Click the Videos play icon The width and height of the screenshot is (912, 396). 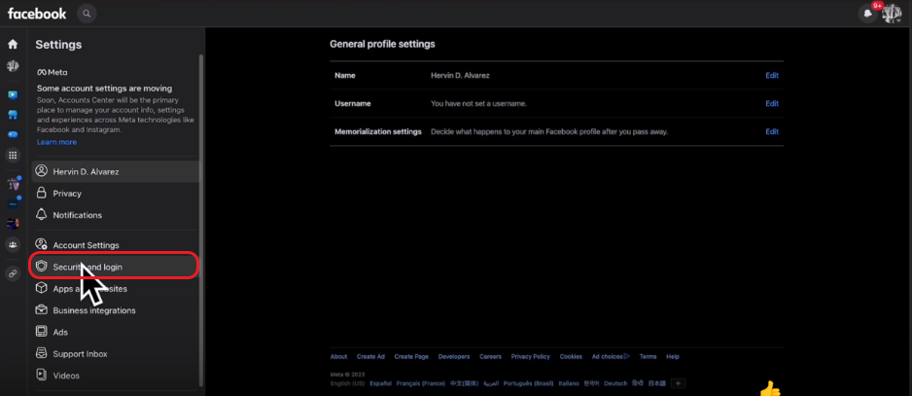(x=41, y=375)
